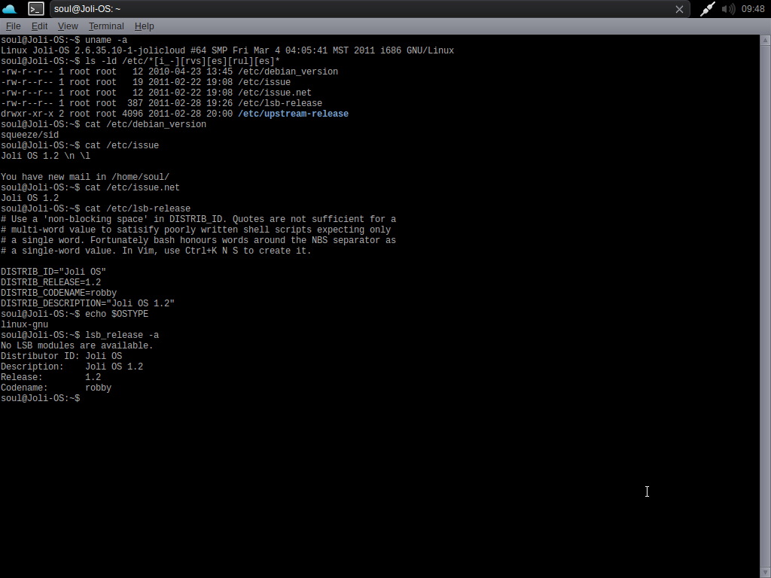The height and width of the screenshot is (578, 771).
Task: Click the "Joli OS 1.2 \n \l" output line
Action: (x=45, y=156)
